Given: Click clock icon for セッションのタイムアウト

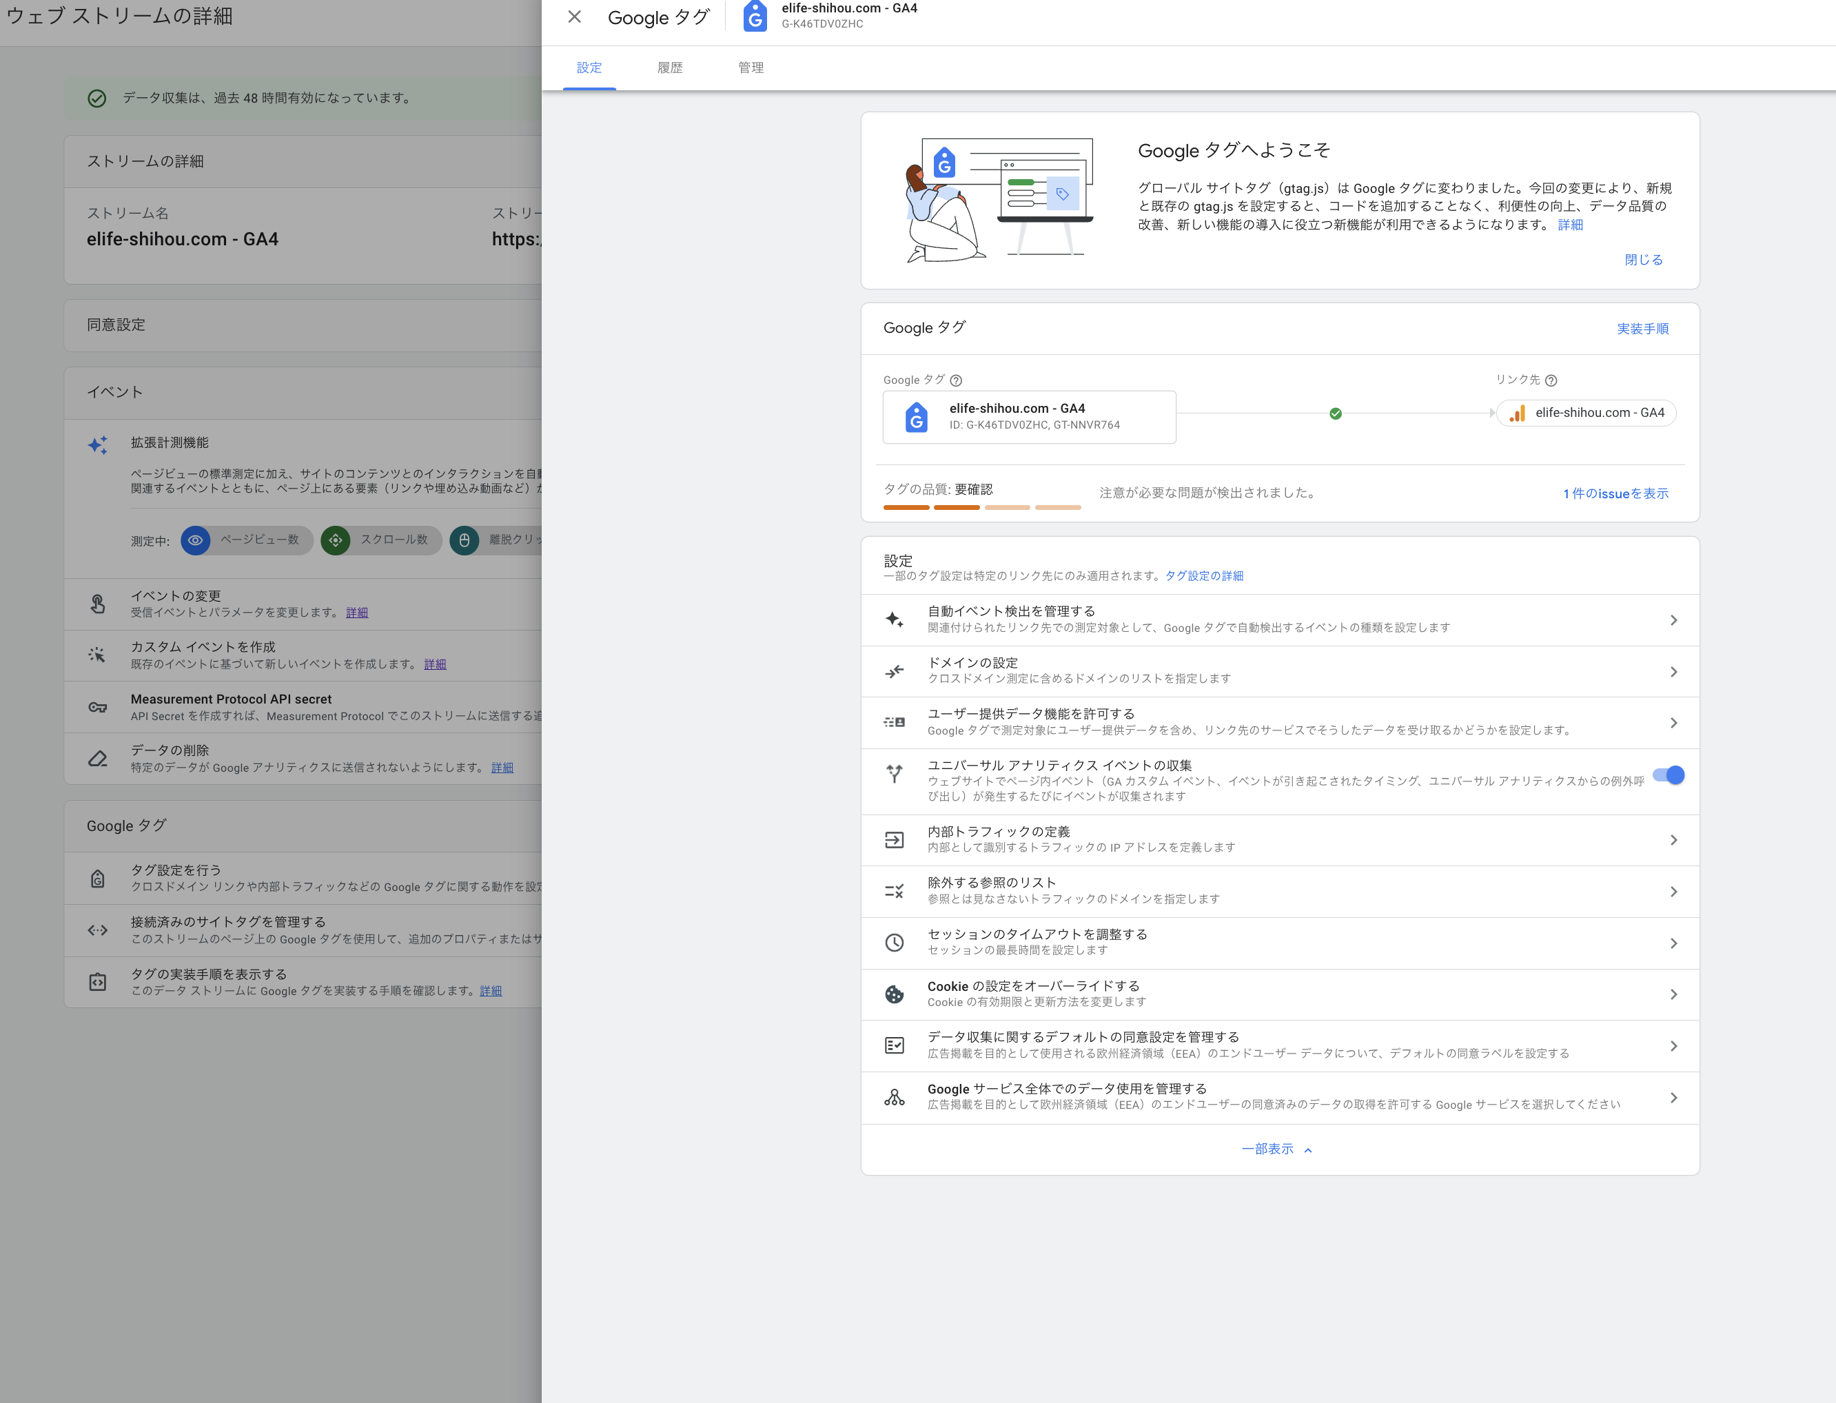Looking at the screenshot, I should (x=894, y=943).
